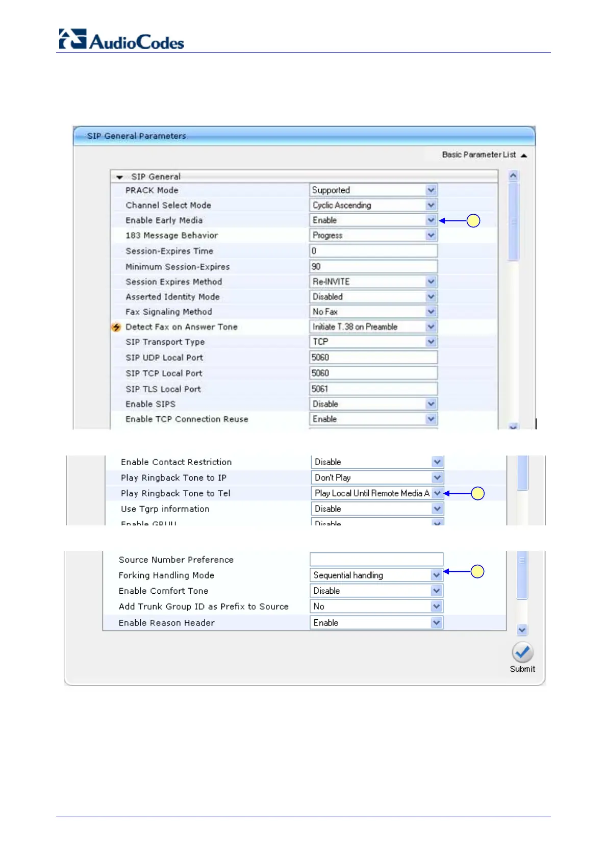The image size is (607, 859).
Task: Open the PRACK Mode dropdown
Action: pos(431,190)
